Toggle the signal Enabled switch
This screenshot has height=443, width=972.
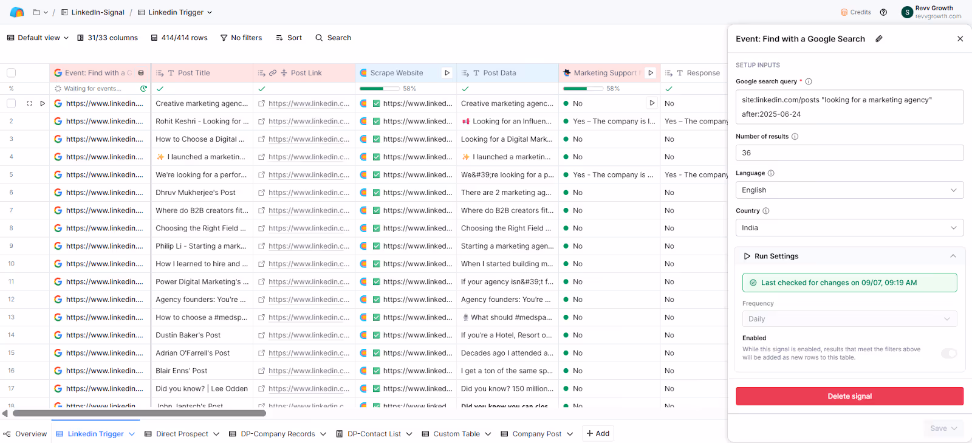tap(949, 353)
